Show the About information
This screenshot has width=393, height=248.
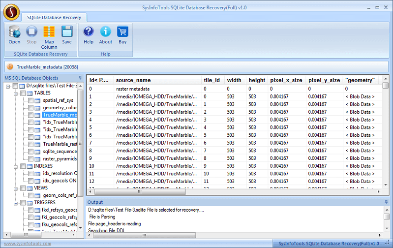coord(106,35)
